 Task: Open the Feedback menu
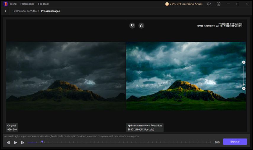pos(43,4)
